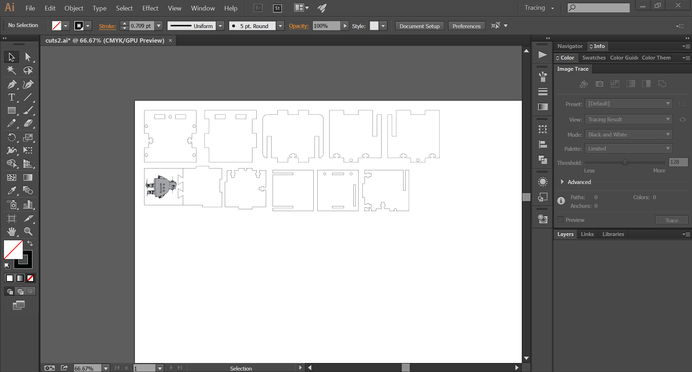Select the Pen tool
692x372 pixels.
[12, 84]
